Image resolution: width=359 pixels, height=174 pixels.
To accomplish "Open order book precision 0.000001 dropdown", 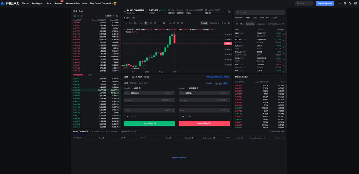I will tap(110, 16).
